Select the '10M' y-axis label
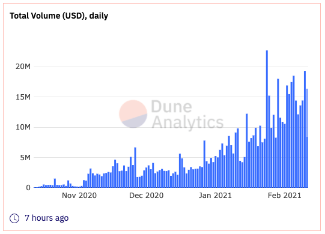The image size is (325, 234). [x=23, y=127]
